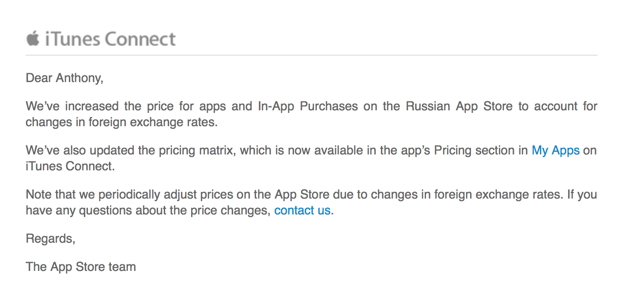Click The App Store team signature
The width and height of the screenshot is (633, 308).
[81, 267]
